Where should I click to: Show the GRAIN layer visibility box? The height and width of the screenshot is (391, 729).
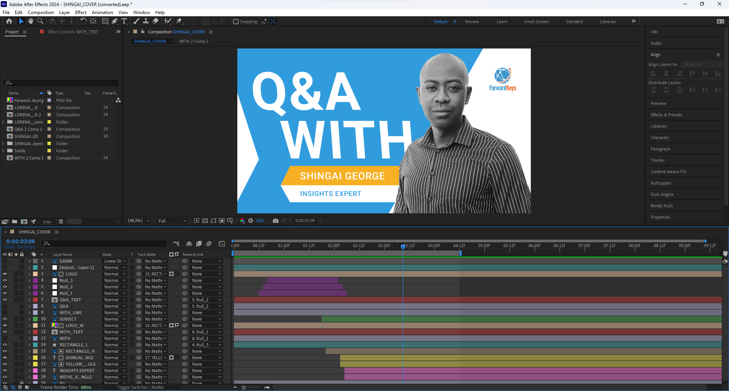[x=5, y=261]
